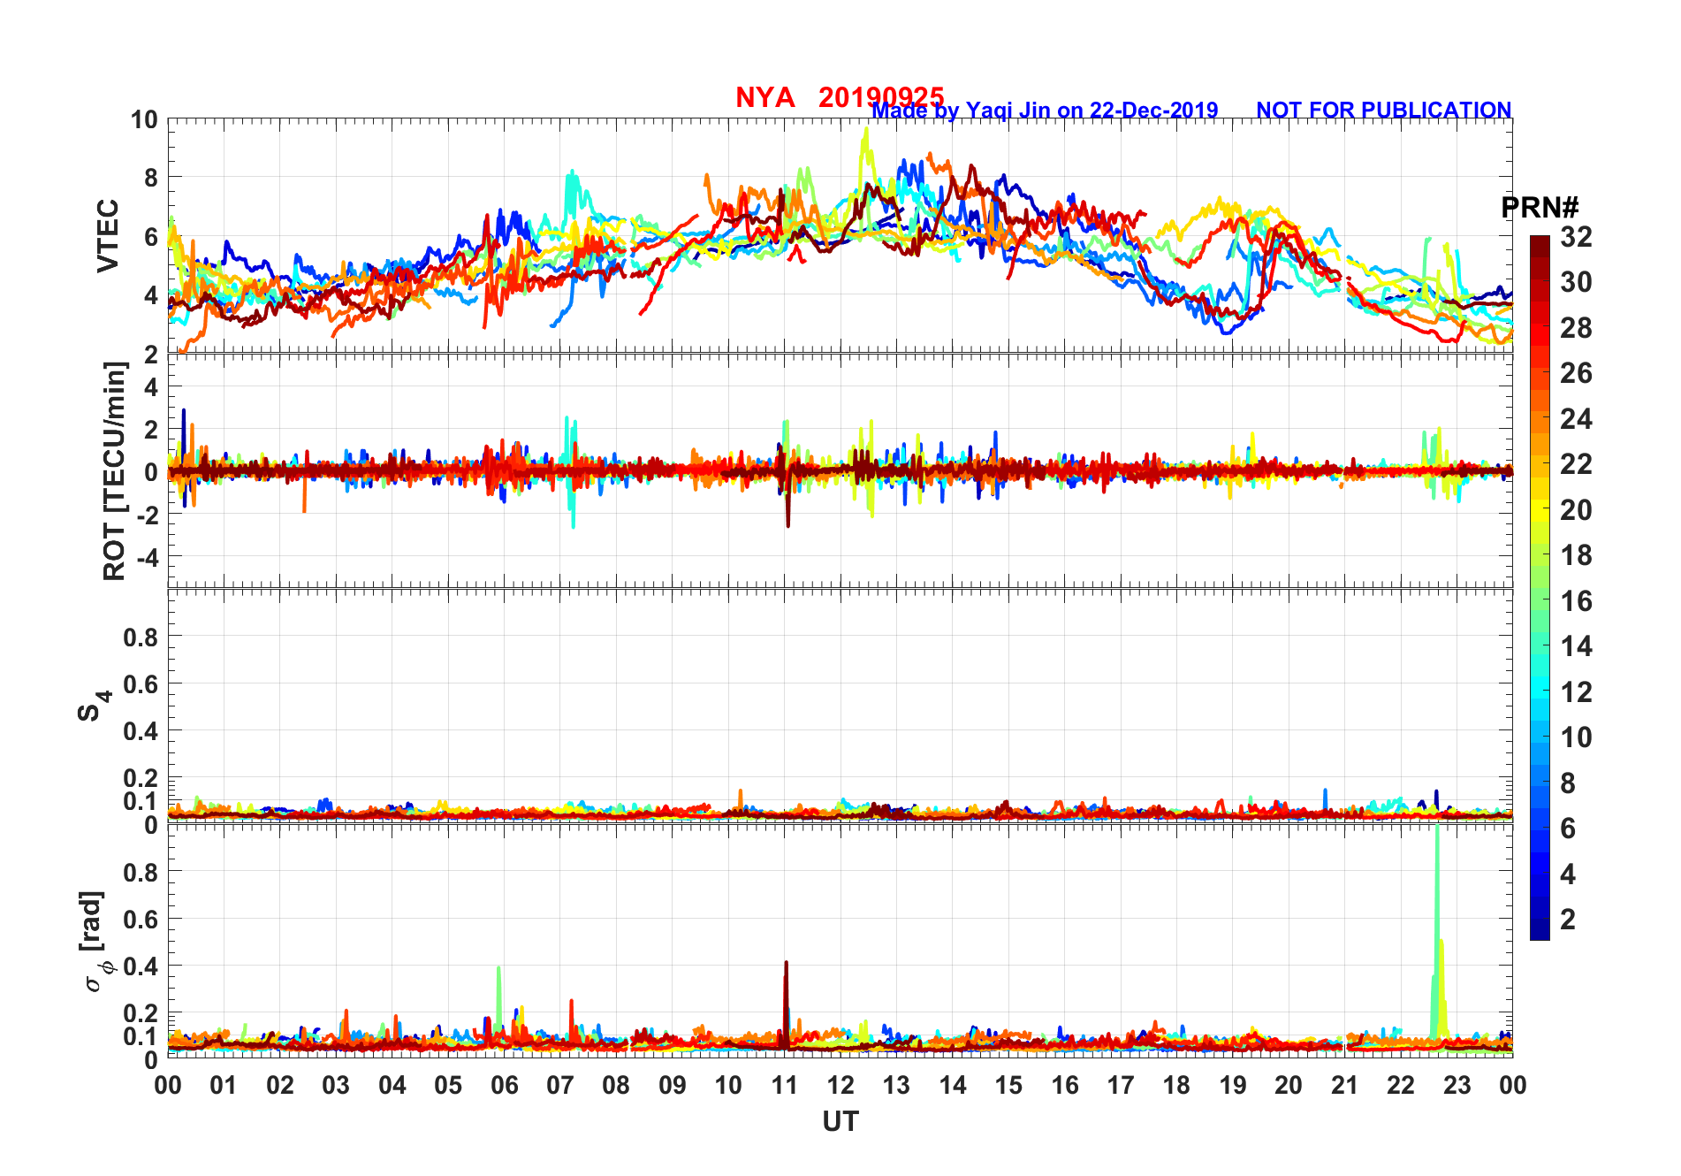
Task: Click the x-axis tick label 12
Action: pyautogui.click(x=840, y=1085)
